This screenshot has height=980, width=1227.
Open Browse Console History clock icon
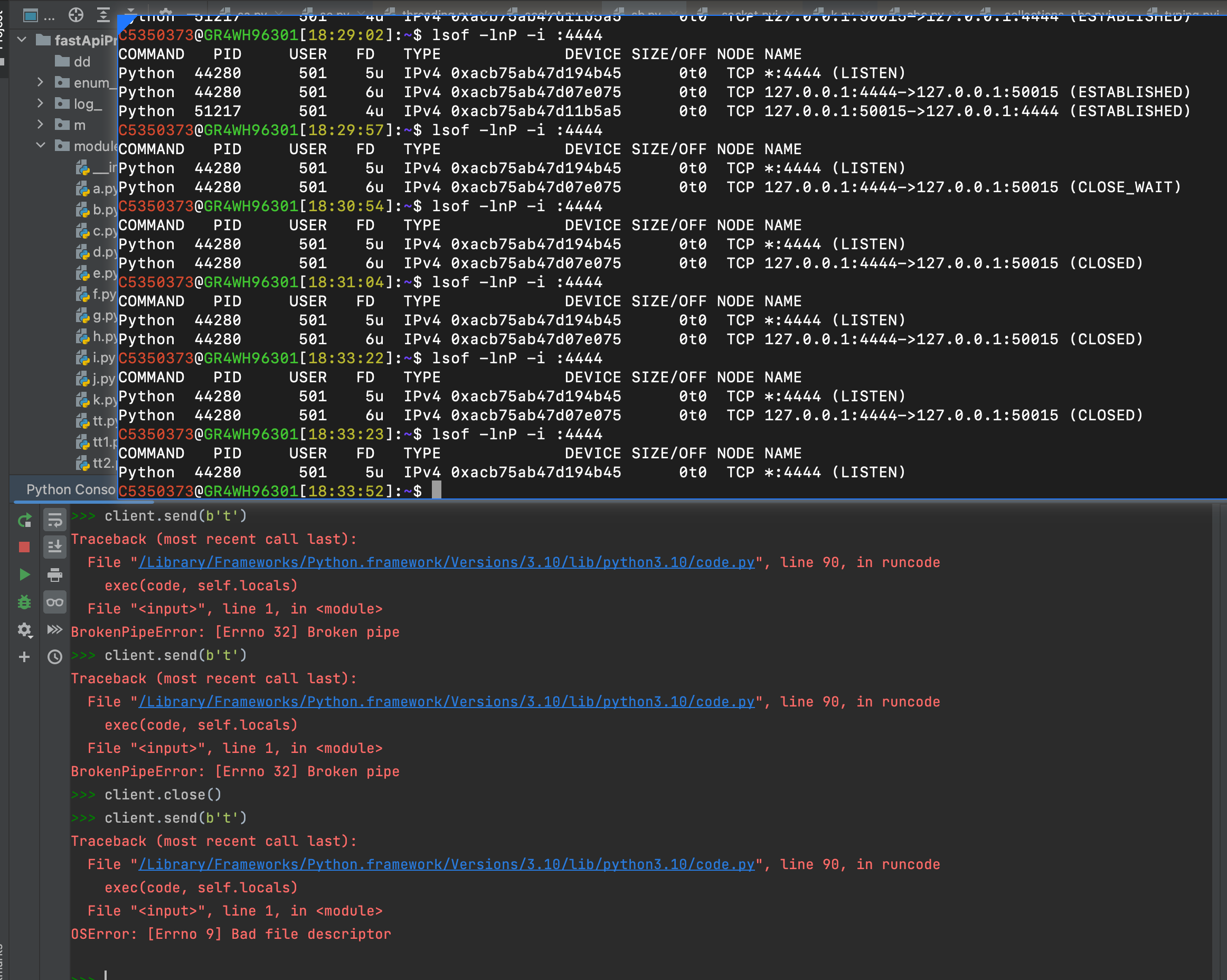click(54, 657)
